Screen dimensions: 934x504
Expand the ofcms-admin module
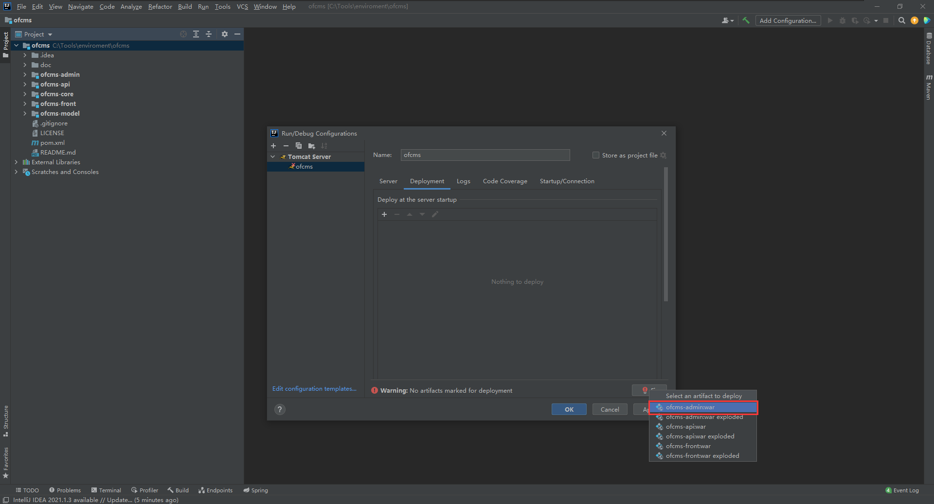click(25, 75)
